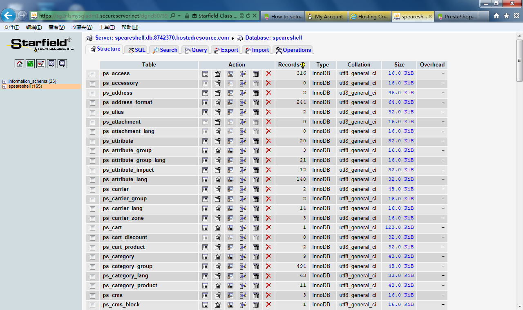Check the ps_accessory row checkbox
Viewport: 523px width, 310px height.
point(93,84)
